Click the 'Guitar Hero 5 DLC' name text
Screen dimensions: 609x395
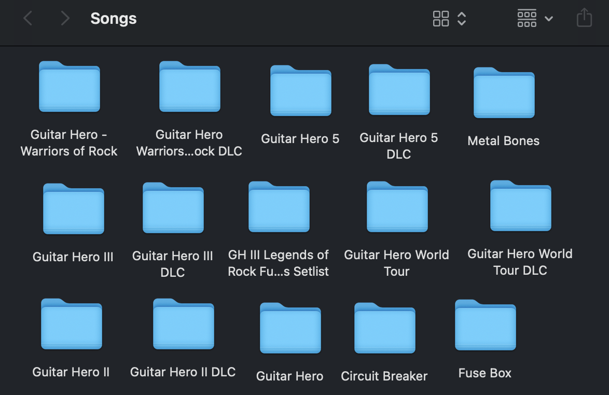(x=399, y=146)
